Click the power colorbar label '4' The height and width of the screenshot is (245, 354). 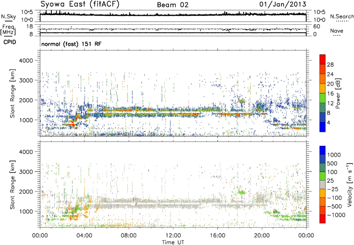(x=328, y=122)
